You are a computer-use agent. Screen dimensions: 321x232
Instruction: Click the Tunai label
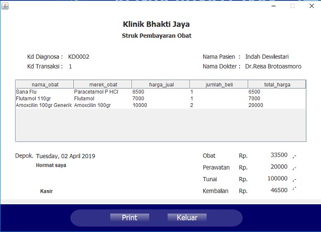[210, 179]
